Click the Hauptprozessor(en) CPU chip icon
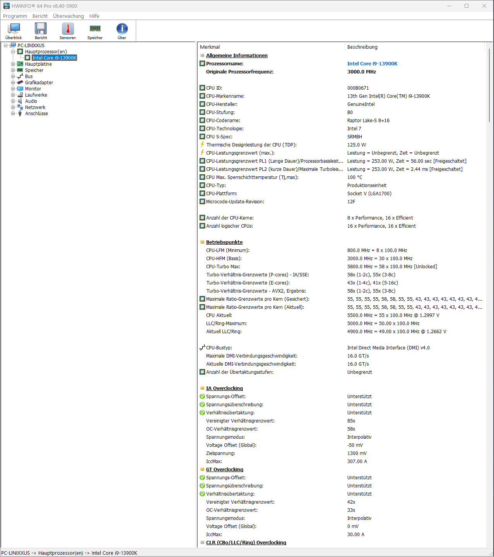The image size is (494, 557). click(x=20, y=51)
